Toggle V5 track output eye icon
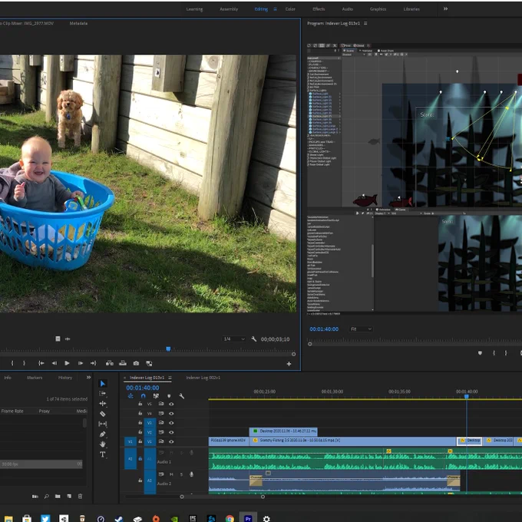The image size is (522, 522). 171,404
